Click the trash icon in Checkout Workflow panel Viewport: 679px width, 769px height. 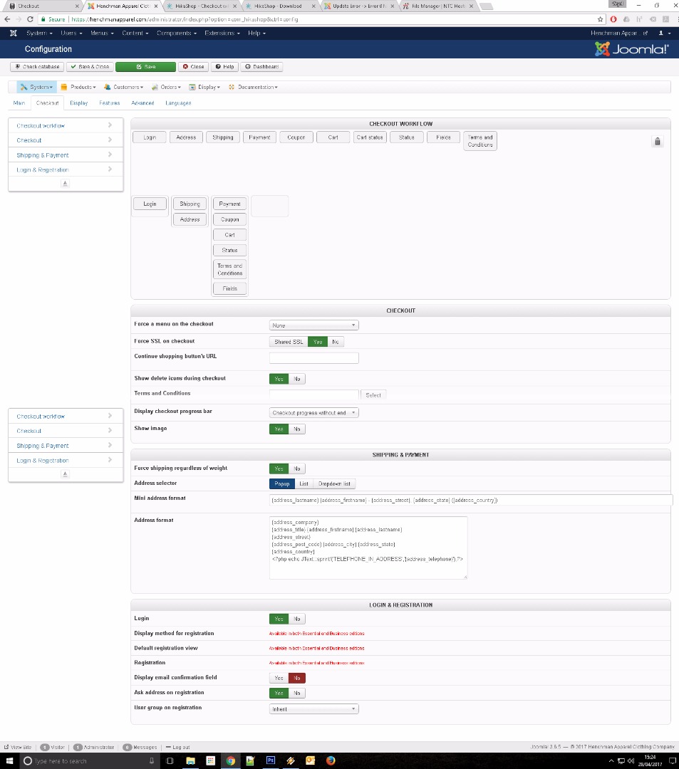coord(658,141)
